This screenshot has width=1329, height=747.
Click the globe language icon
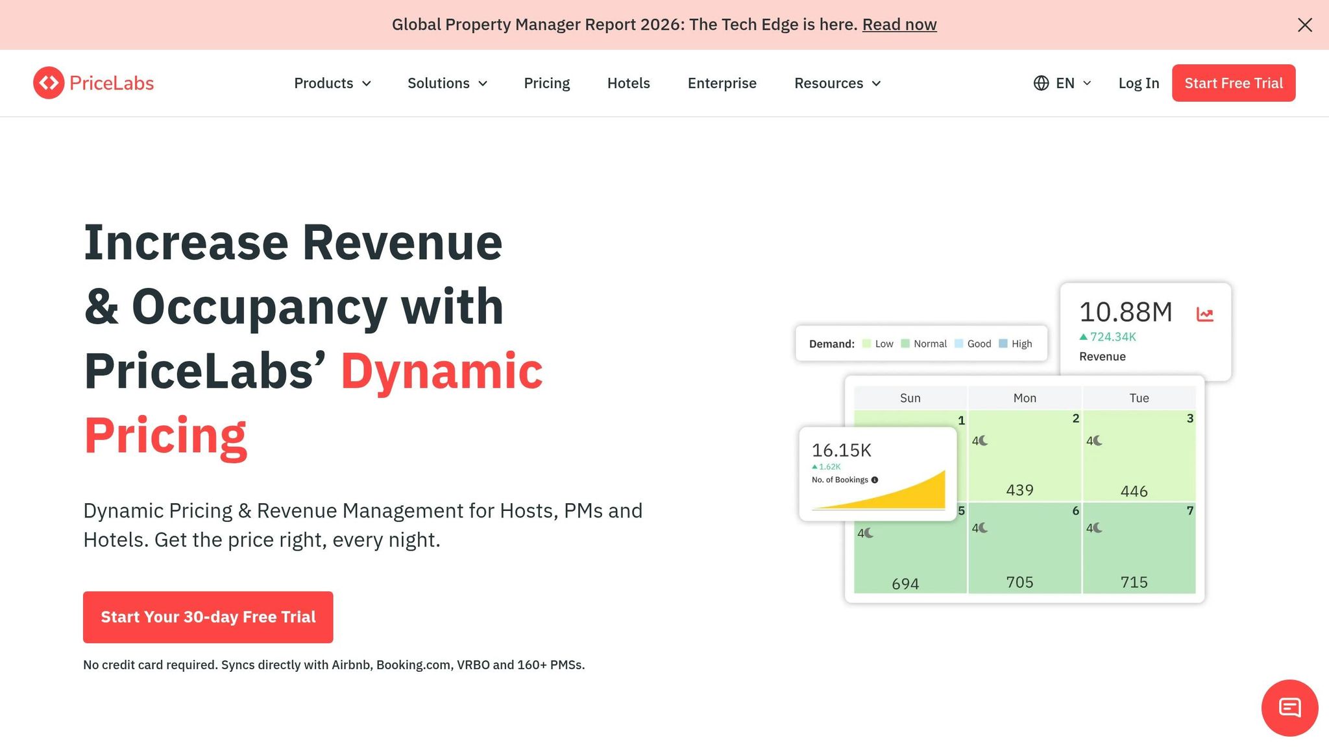click(1041, 83)
